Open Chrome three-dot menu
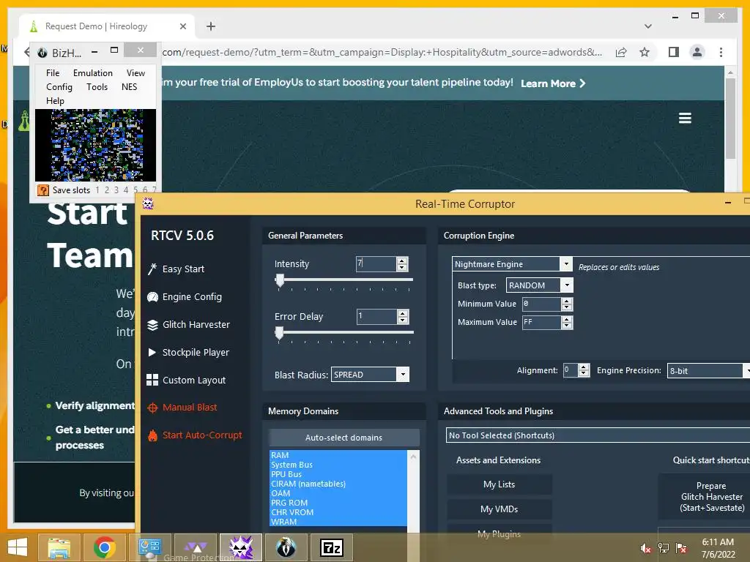This screenshot has width=750, height=562. coord(721,52)
